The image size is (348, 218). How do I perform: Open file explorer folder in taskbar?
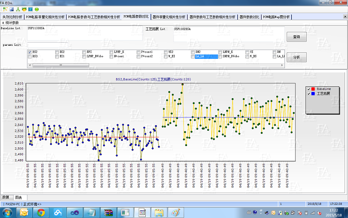pyautogui.click(x=159, y=212)
